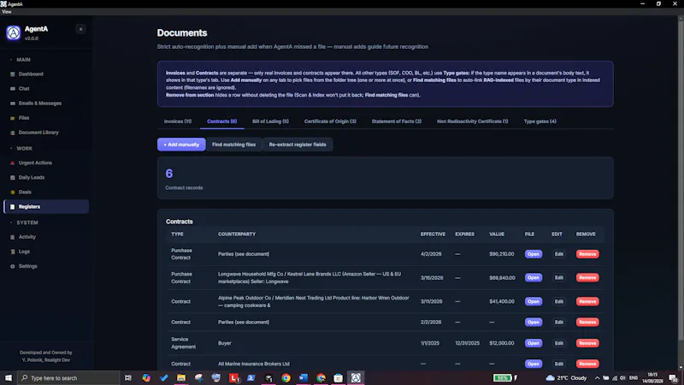Image resolution: width=684 pixels, height=385 pixels.
Task: Select Registers in the sidebar
Action: tap(46, 207)
